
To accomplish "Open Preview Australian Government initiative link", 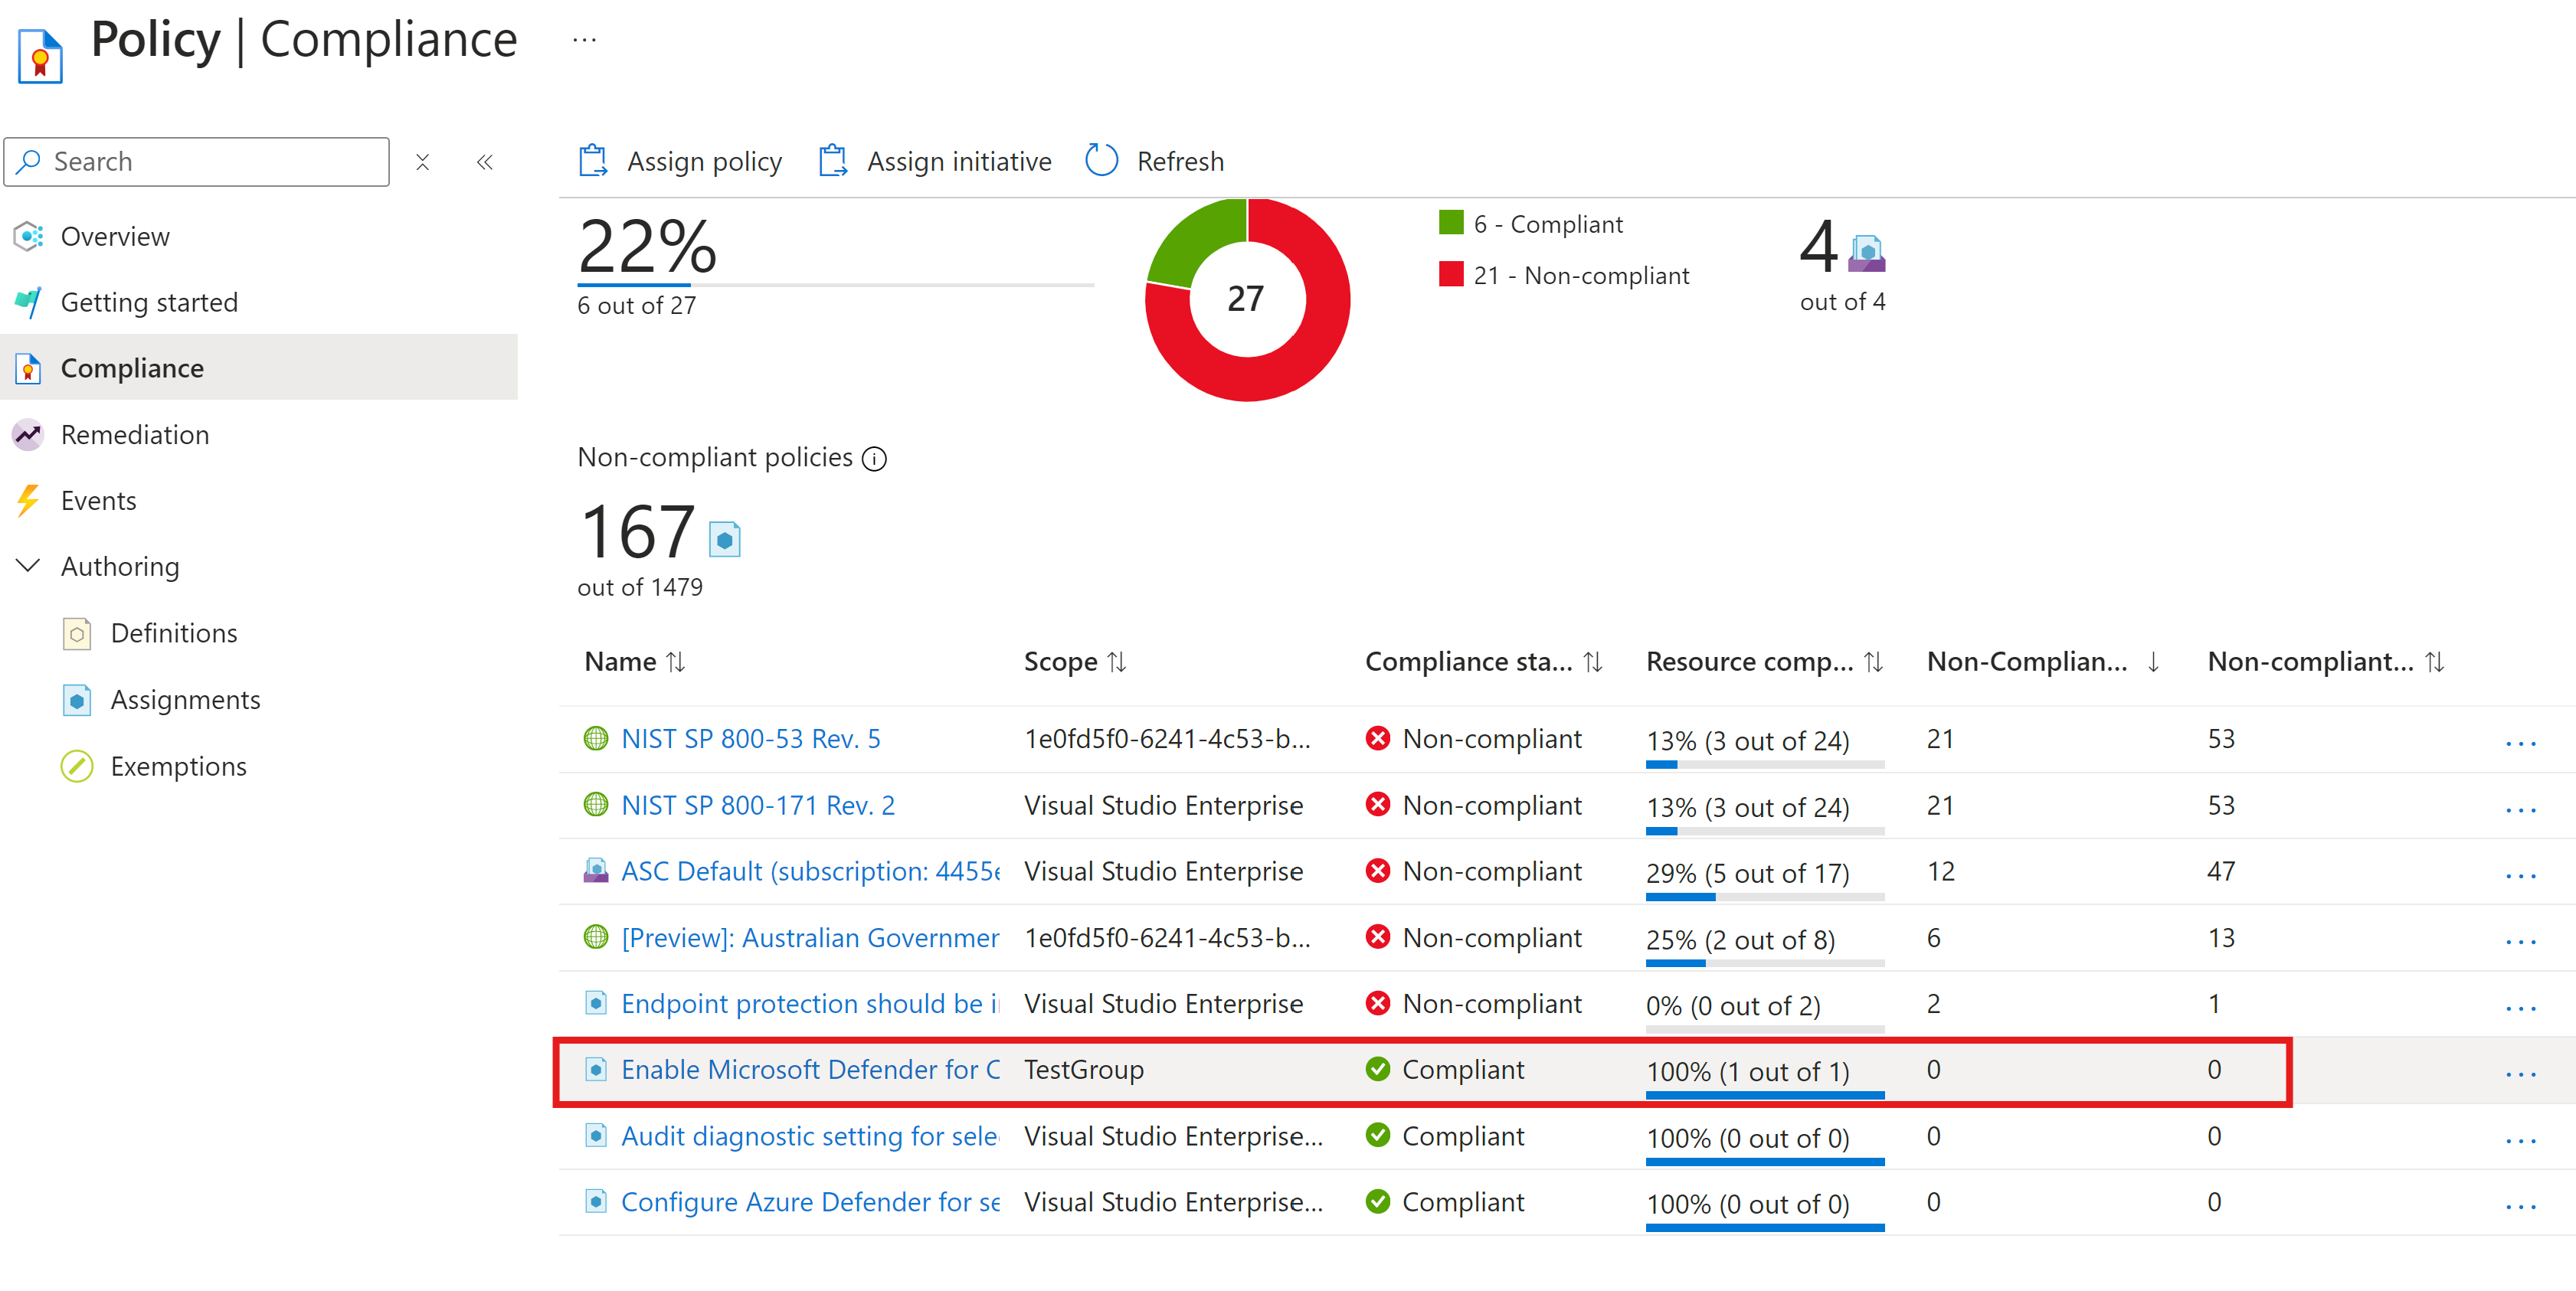I will (810, 938).
